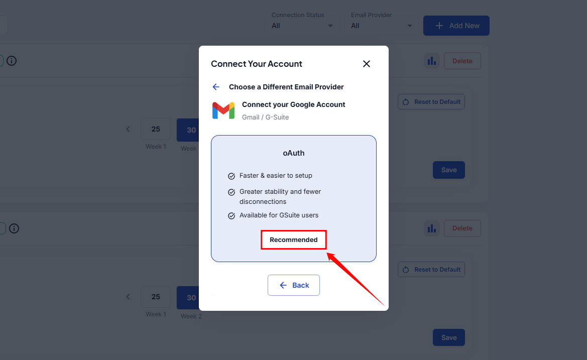This screenshot has width=587, height=360.
Task: Click the upper previous week chevron
Action: [128, 129]
